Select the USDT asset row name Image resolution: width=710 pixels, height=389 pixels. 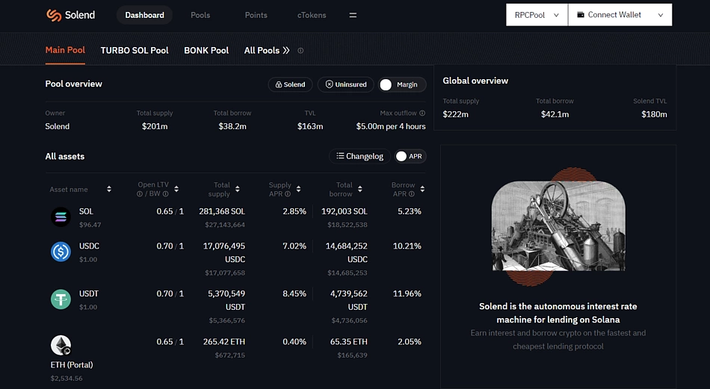tap(89, 293)
